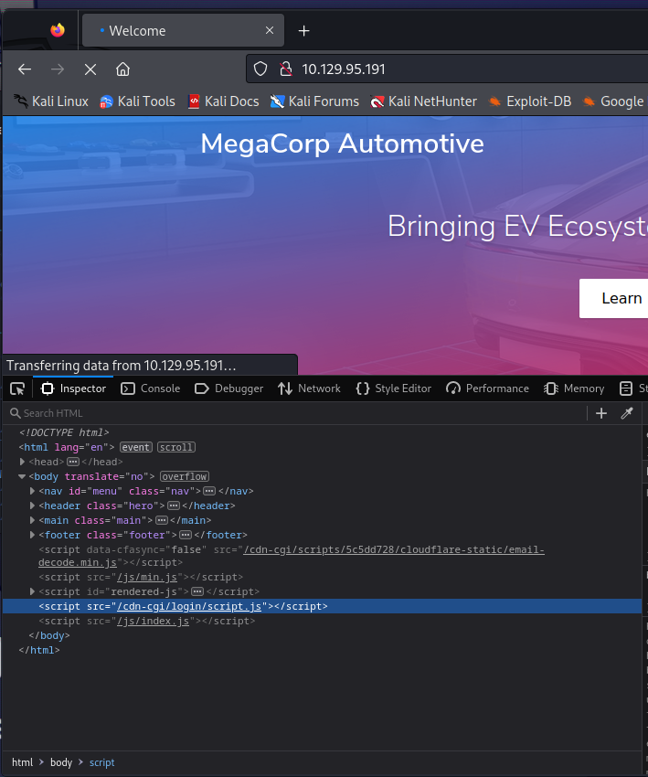The height and width of the screenshot is (777, 648).
Task: Switch to the Style Editor panel
Action: 393,388
